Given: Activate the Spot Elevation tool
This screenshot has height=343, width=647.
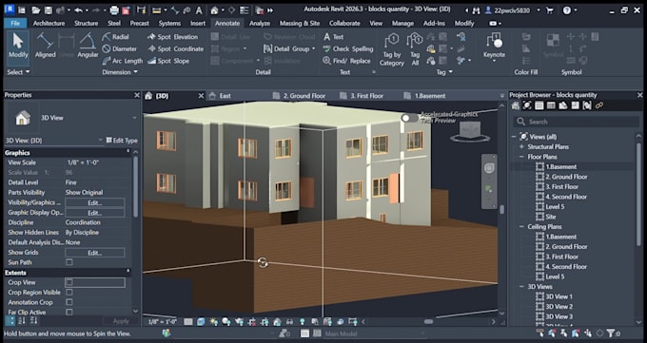Looking at the screenshot, I should [x=172, y=37].
